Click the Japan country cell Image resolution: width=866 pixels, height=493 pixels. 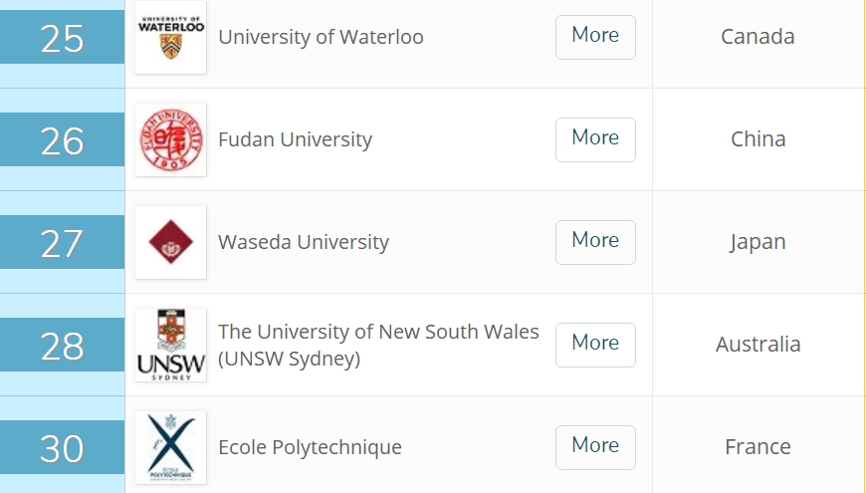click(x=758, y=242)
